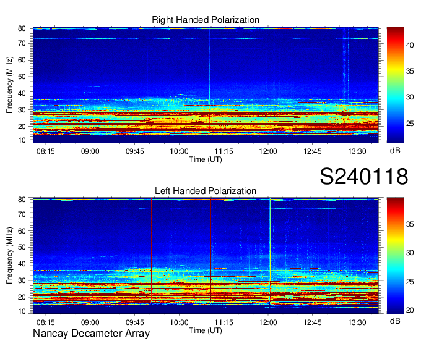Click the 70 MHz tick of Right Handed plot
Image resolution: width=421 pixels, height=341 pixels.
(x=22, y=43)
